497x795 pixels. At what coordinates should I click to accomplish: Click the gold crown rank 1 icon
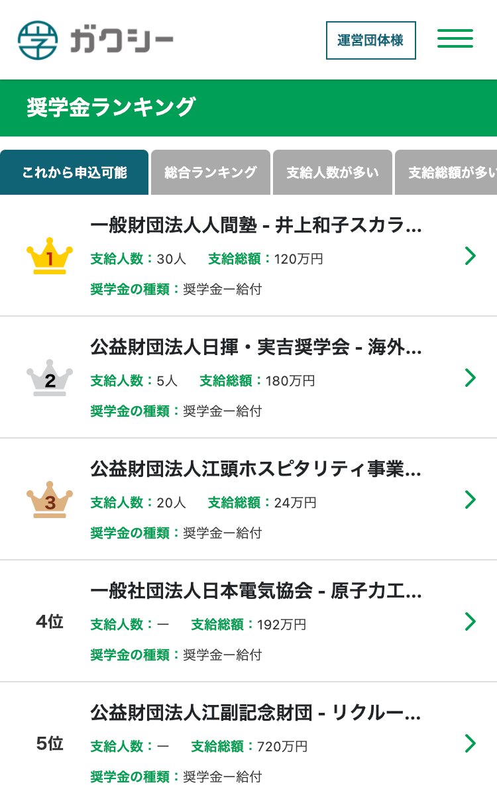tap(50, 256)
